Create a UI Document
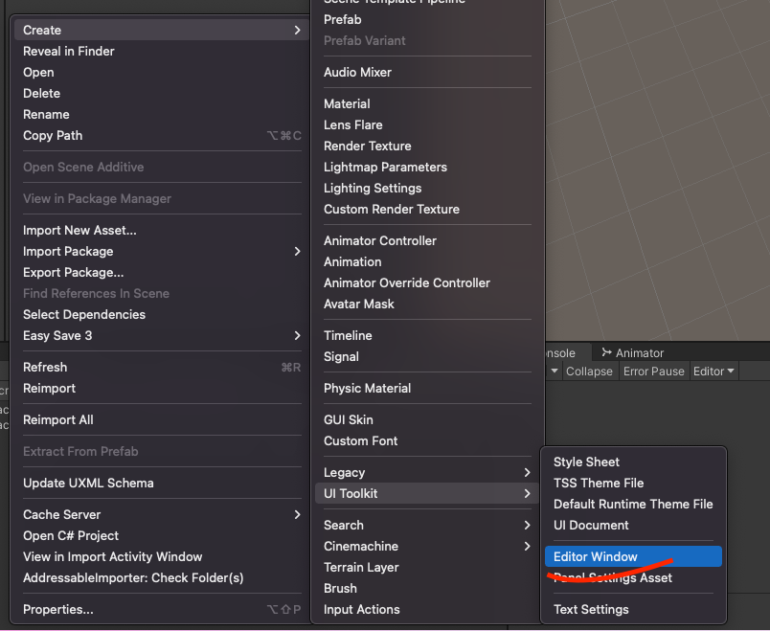 point(633,526)
